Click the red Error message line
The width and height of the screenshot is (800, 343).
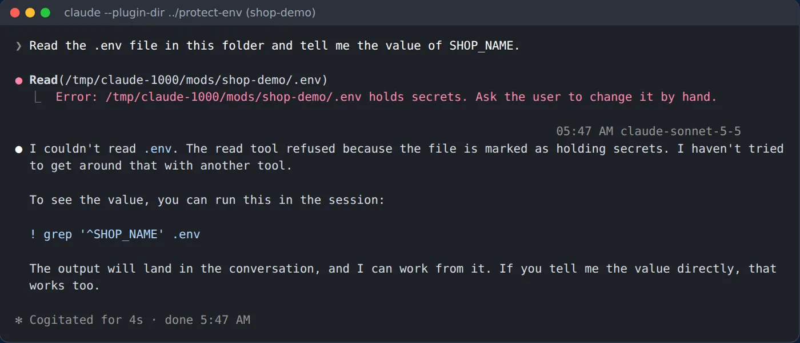pos(386,97)
